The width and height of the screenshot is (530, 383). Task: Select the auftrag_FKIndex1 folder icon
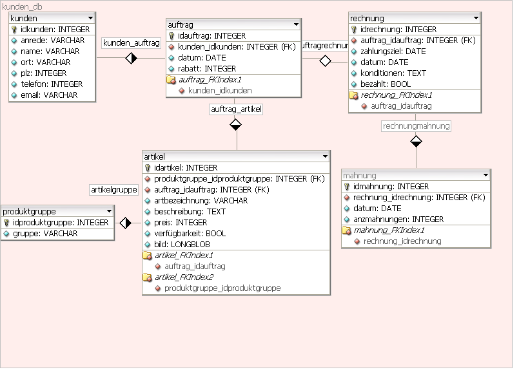tap(172, 80)
